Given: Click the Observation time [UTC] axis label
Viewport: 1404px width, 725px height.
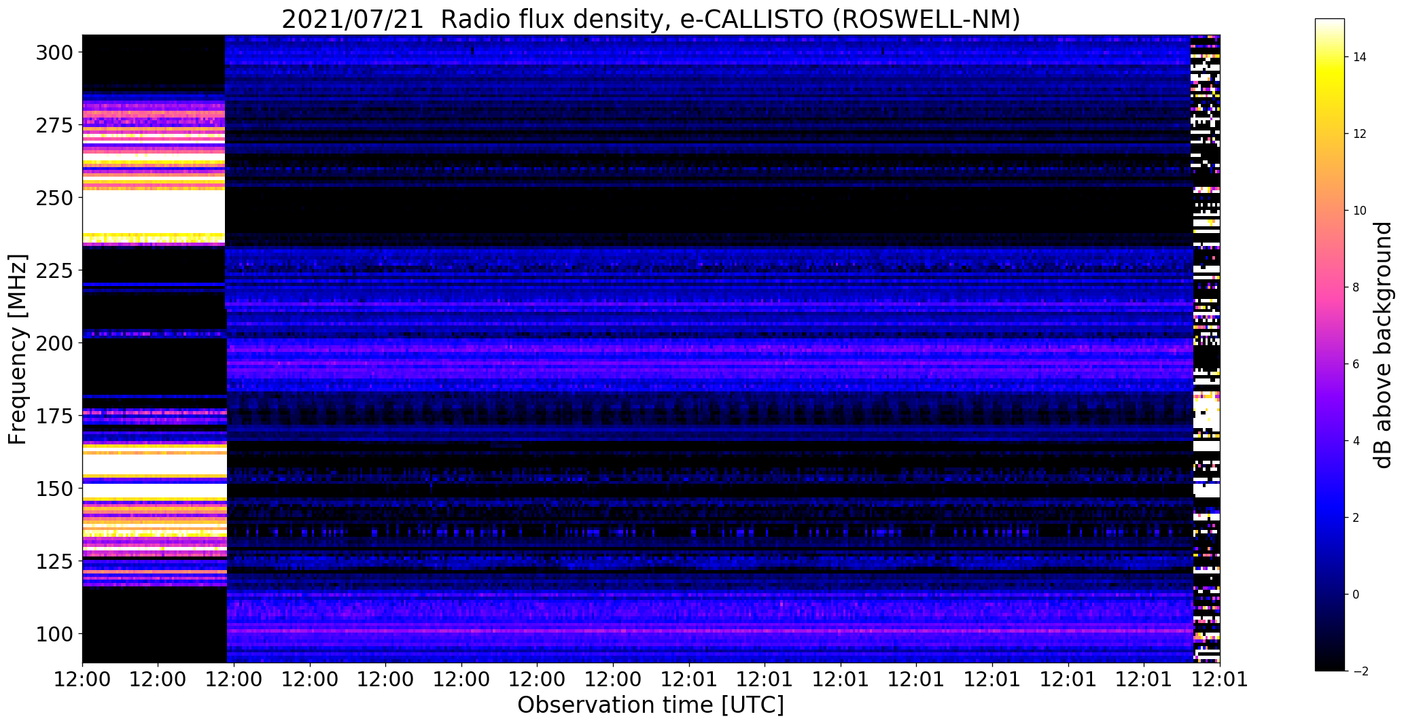Looking at the screenshot, I should pyautogui.click(x=650, y=705).
